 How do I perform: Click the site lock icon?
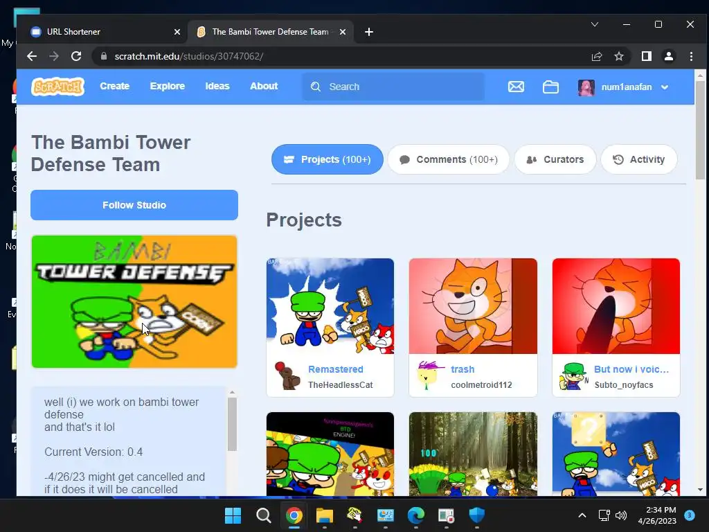tap(104, 56)
